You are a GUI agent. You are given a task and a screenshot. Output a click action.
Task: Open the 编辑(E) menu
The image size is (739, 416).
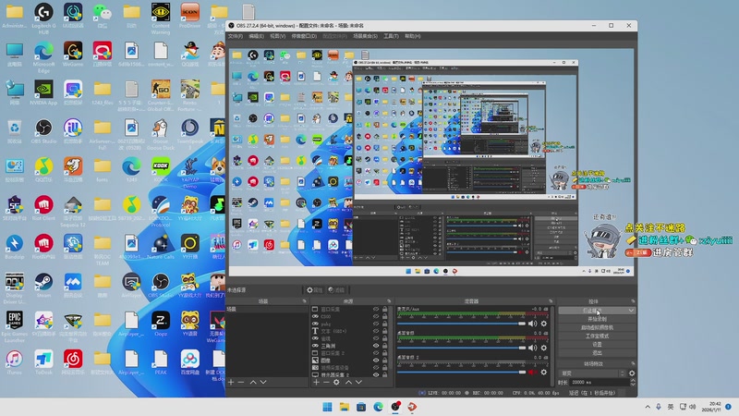click(256, 36)
